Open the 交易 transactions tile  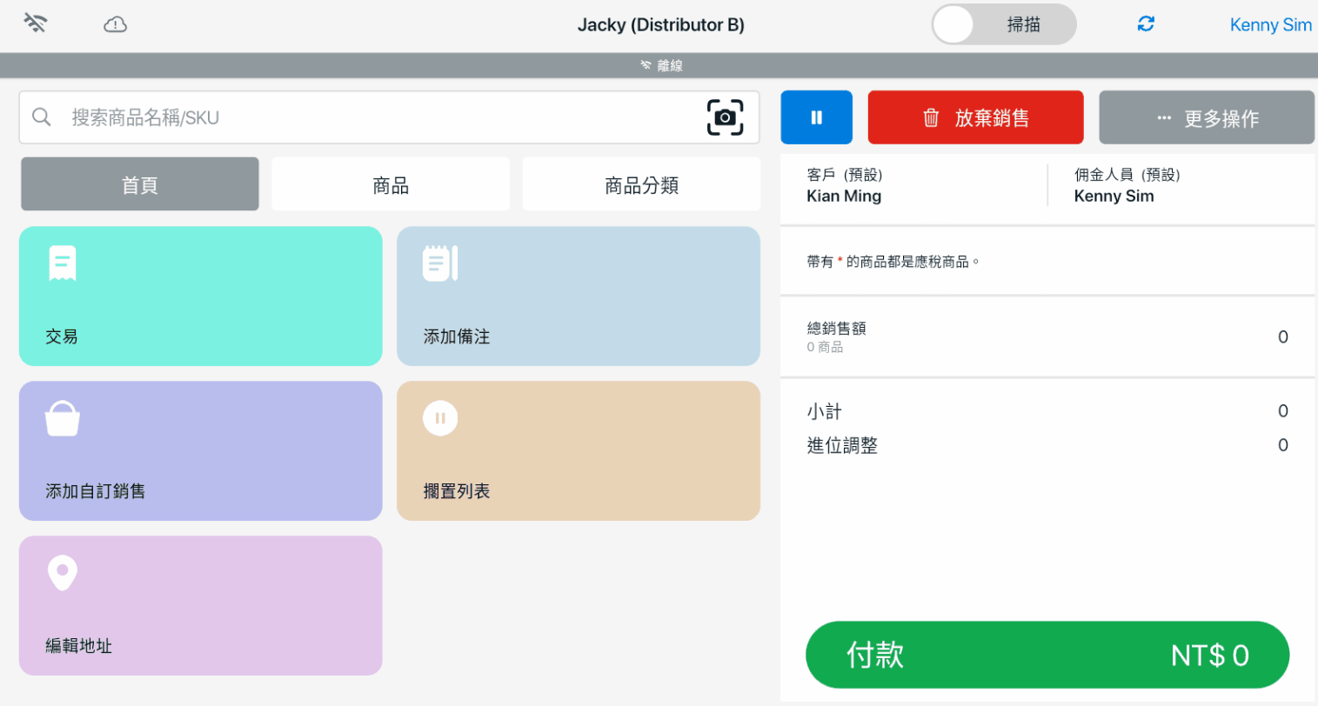[200, 296]
